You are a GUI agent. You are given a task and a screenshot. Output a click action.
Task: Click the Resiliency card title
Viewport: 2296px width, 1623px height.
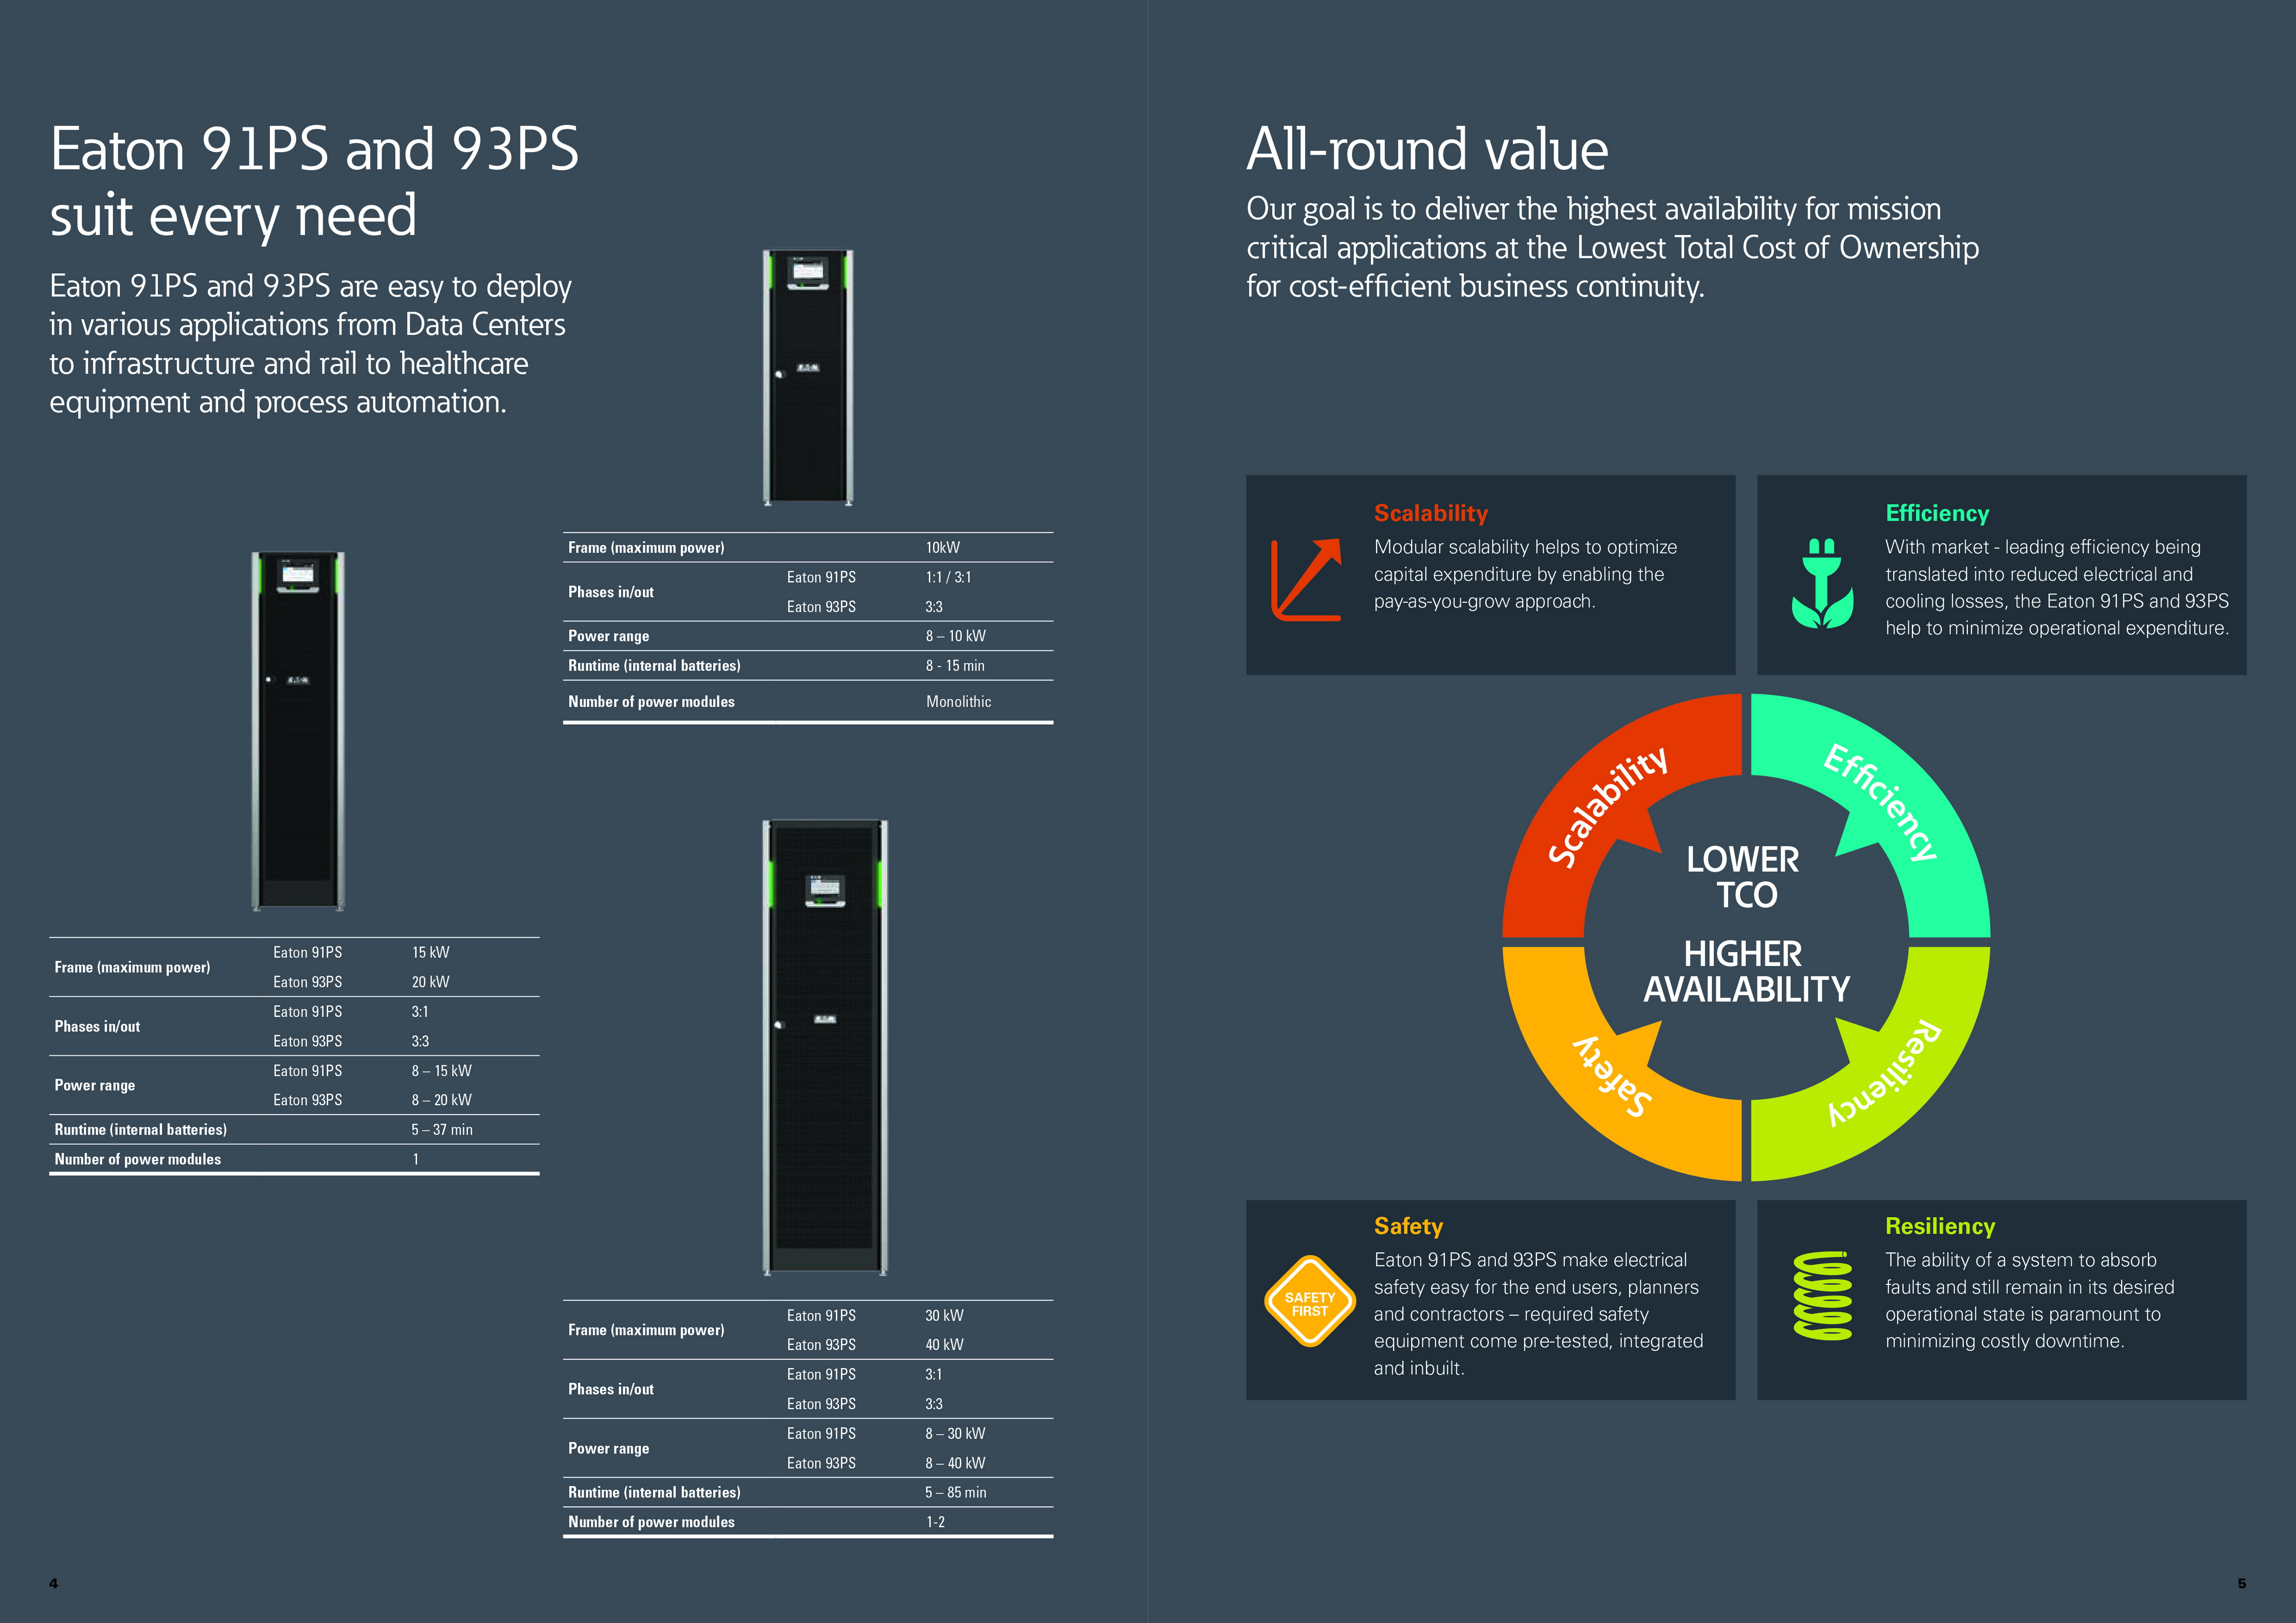(x=1940, y=1226)
